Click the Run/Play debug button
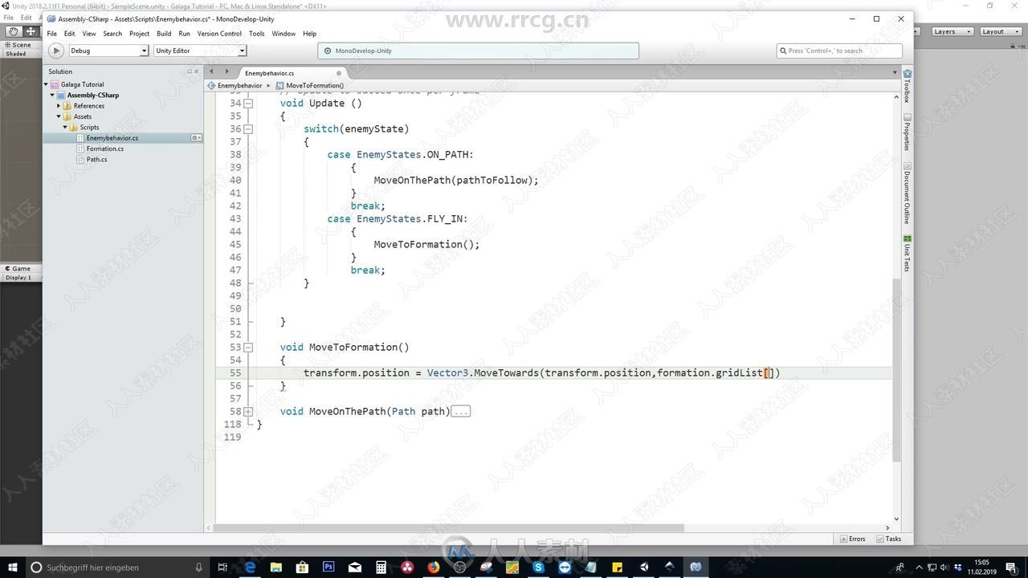The image size is (1028, 578). 56,51
